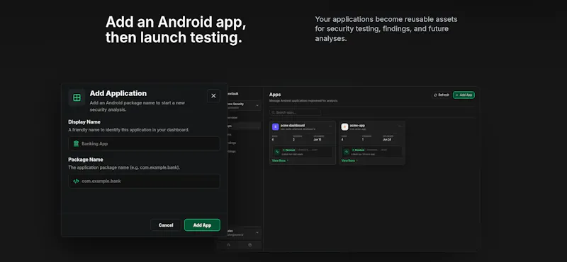Screen dimensions: 567x262
Task: Cancel the Add Application dialog
Action: [x=166, y=225]
